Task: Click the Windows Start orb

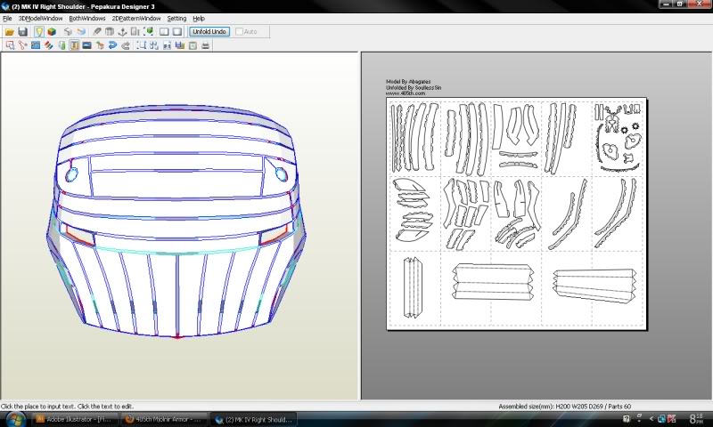Action: [15, 417]
